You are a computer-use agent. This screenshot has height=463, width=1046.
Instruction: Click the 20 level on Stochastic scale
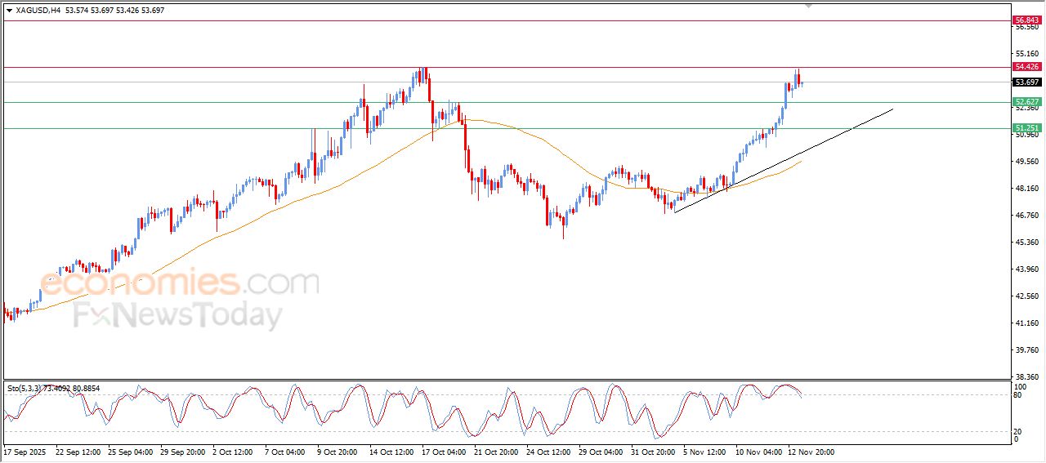pos(1018,431)
